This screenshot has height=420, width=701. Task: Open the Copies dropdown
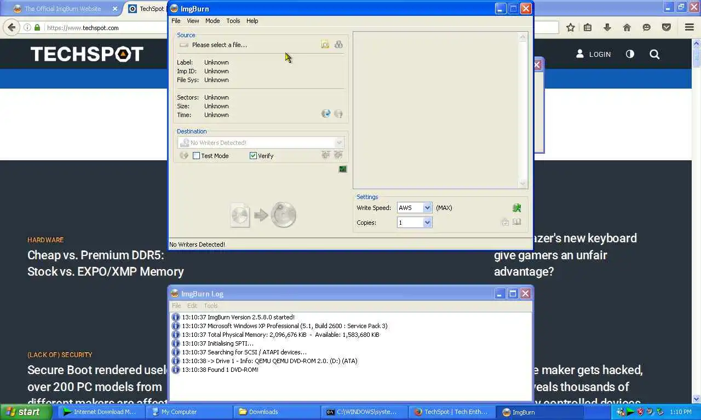pos(427,222)
